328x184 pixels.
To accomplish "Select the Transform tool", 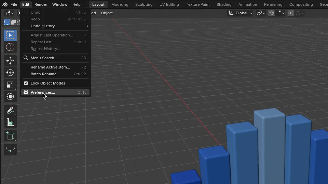I will tap(10, 96).
